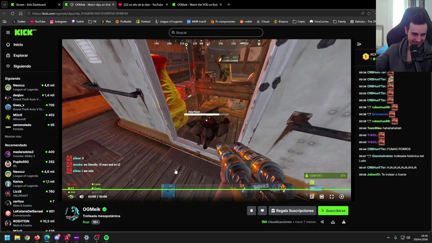Open the Cripto bookmarks folder
Screen dimensions: 432x243
tap(299, 22)
